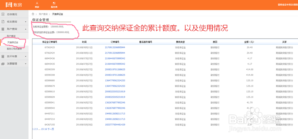Click 下一页 next page link

point(51,129)
